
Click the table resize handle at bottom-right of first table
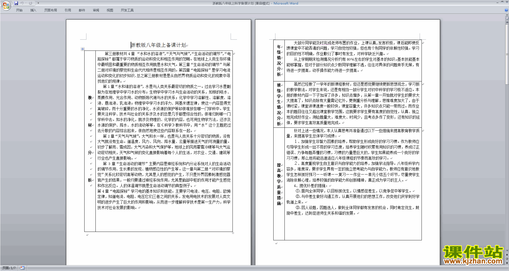pyautogui.click(x=233, y=233)
